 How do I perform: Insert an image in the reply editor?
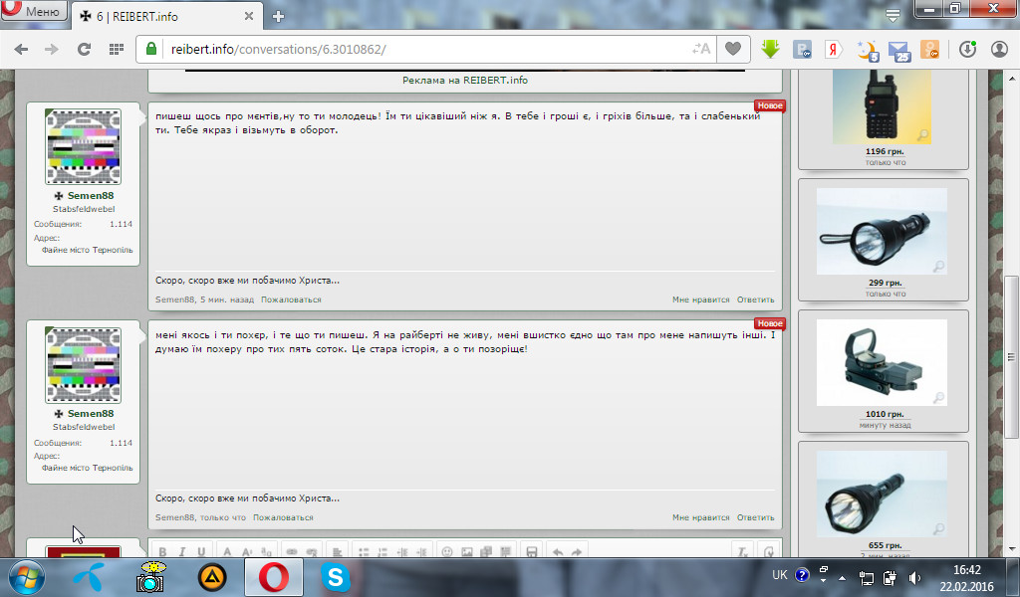(x=466, y=551)
